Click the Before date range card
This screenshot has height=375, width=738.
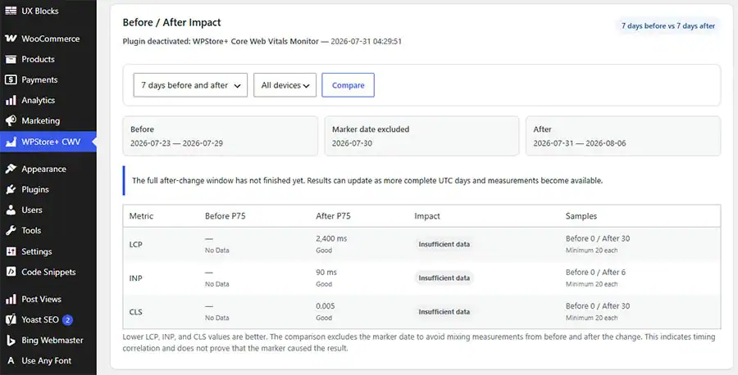pos(220,136)
